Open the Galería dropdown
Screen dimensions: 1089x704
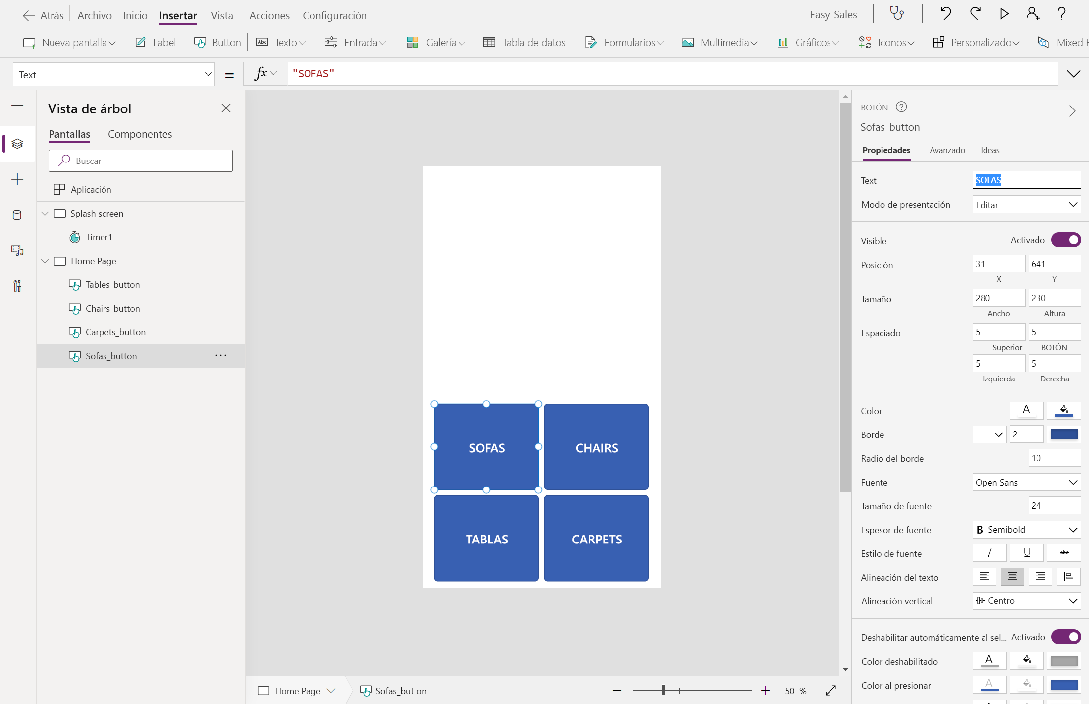pyautogui.click(x=436, y=42)
